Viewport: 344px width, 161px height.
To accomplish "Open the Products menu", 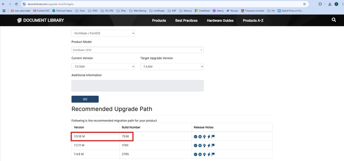I will click(x=159, y=20).
